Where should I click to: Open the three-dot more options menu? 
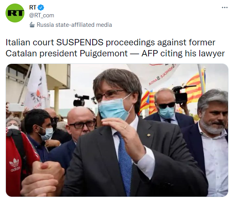pyautogui.click(x=225, y=7)
